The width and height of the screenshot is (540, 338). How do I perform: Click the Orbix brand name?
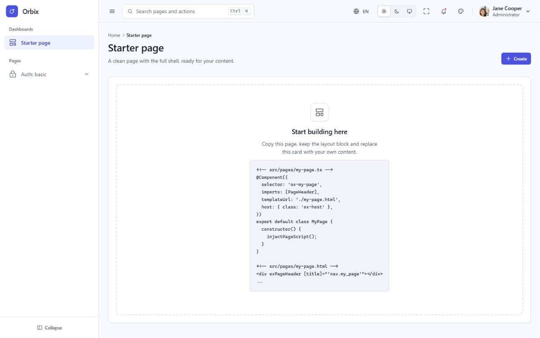[x=31, y=11]
